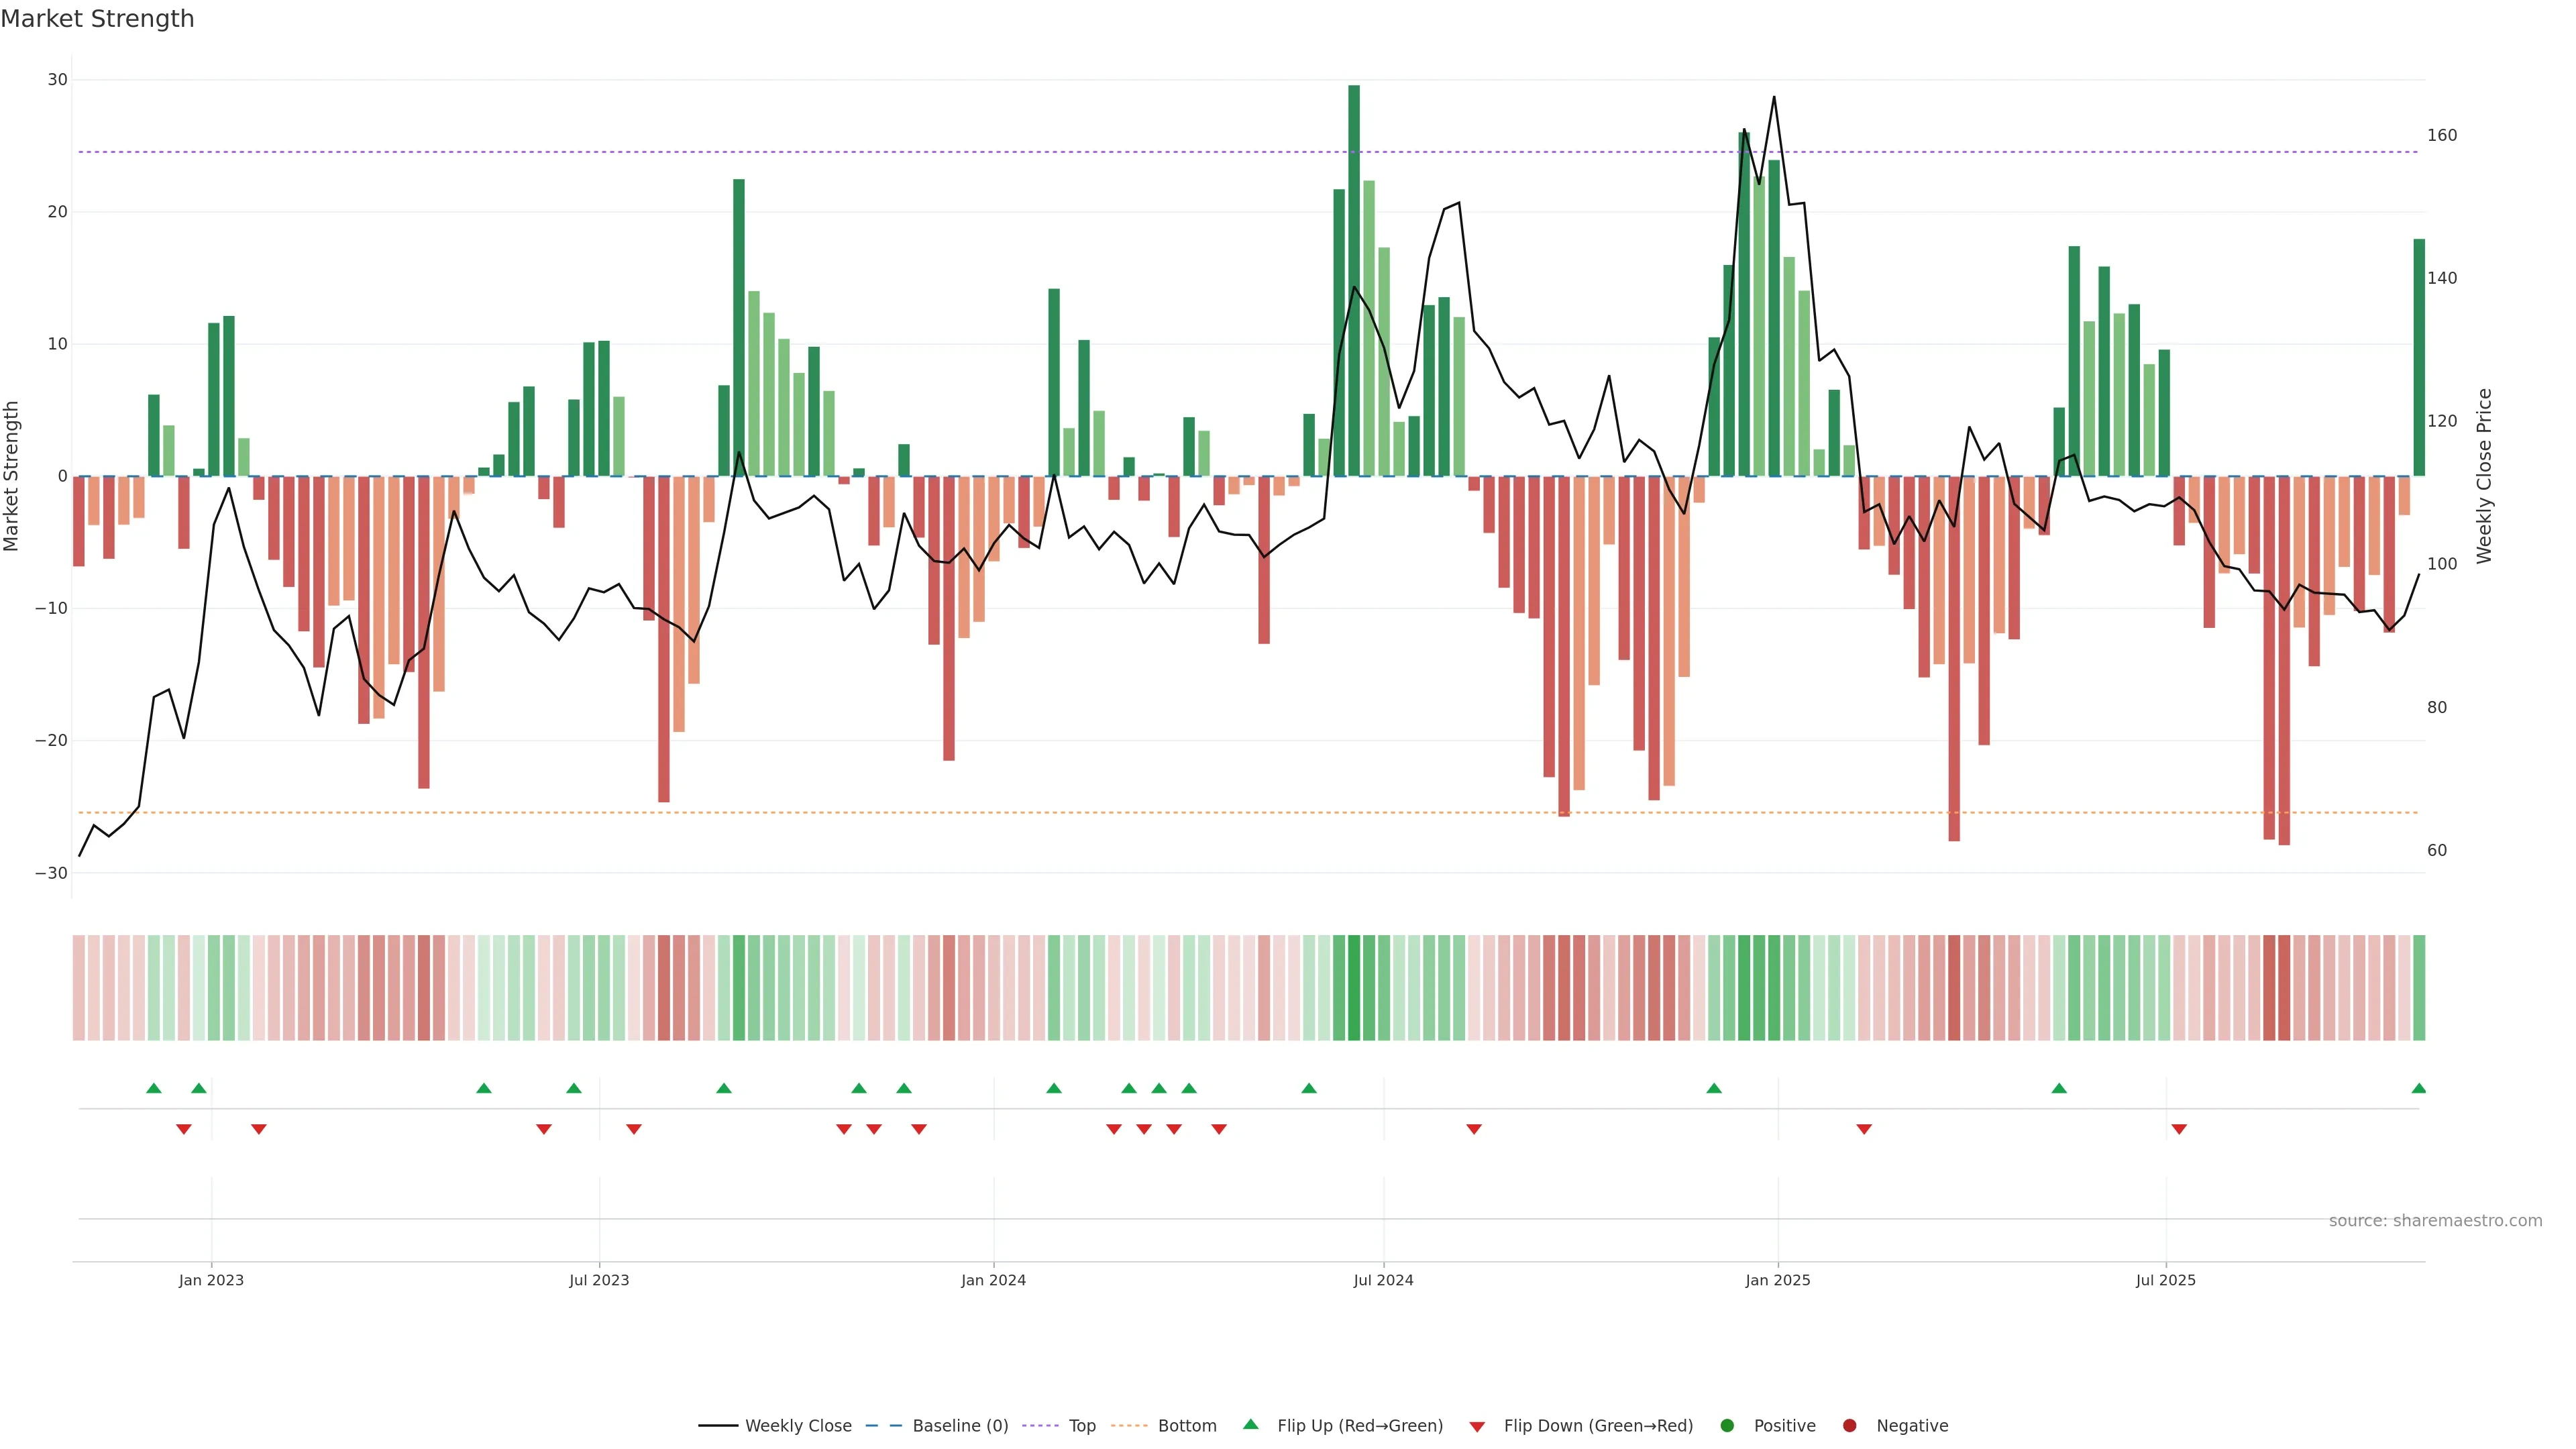Screen dimensions: 2576x1449
Task: Click green Flip Up triangle in legend
Action: tap(1250, 1425)
